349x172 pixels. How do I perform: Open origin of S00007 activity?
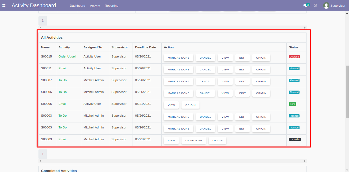tap(261, 81)
